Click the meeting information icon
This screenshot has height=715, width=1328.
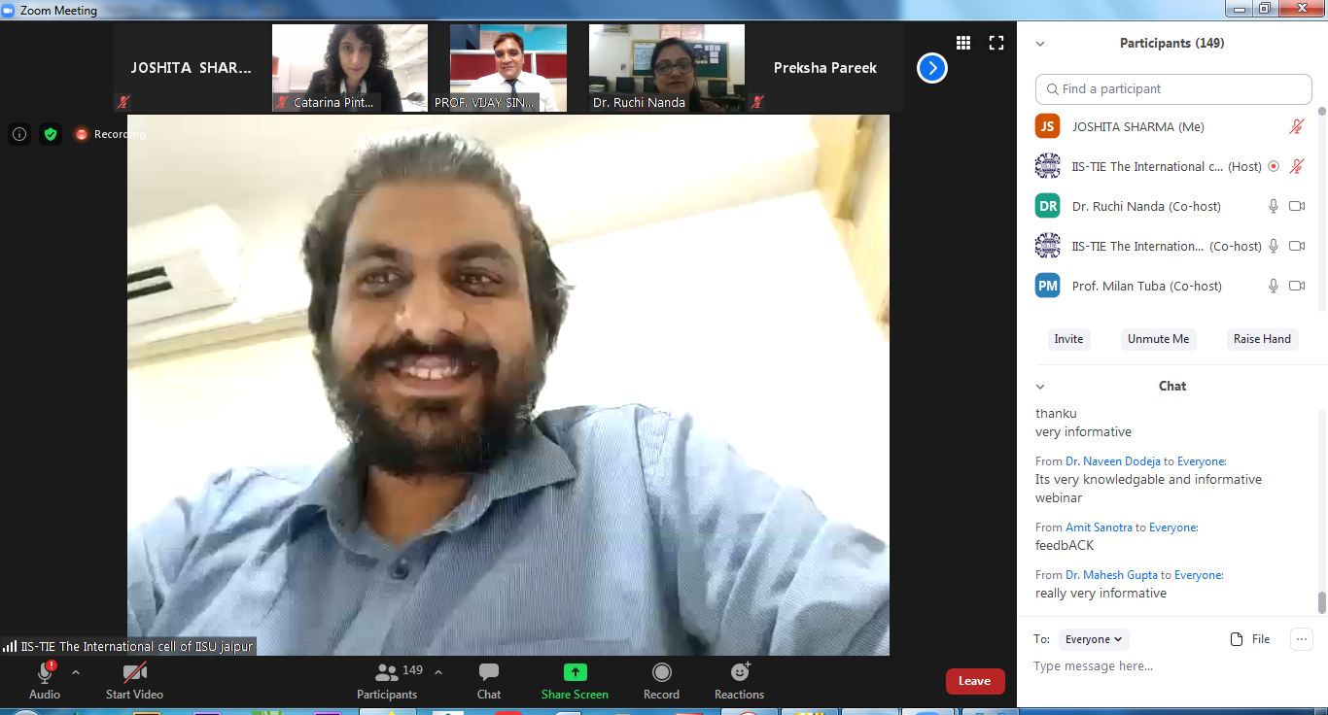point(19,134)
